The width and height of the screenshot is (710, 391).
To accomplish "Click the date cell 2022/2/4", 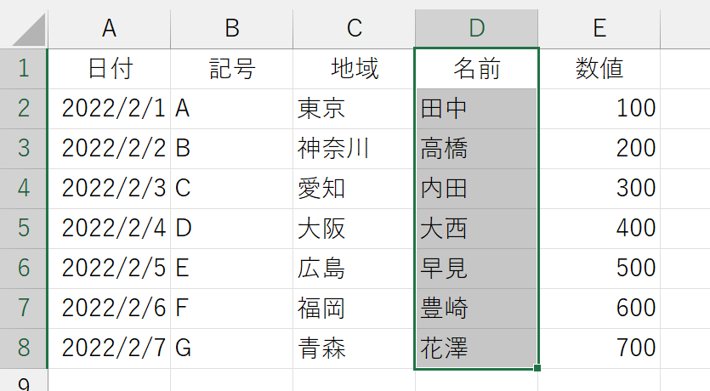I will pos(109,229).
